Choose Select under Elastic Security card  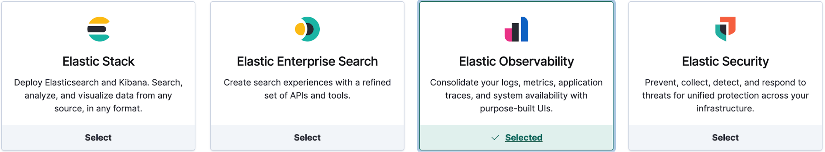725,138
